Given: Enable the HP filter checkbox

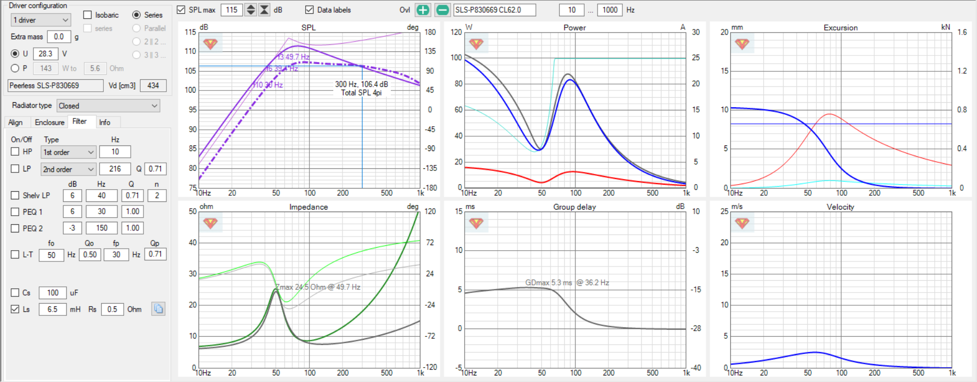Looking at the screenshot, I should [15, 152].
